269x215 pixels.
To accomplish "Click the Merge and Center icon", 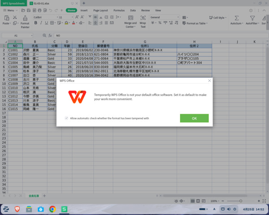I will pos(130,17).
